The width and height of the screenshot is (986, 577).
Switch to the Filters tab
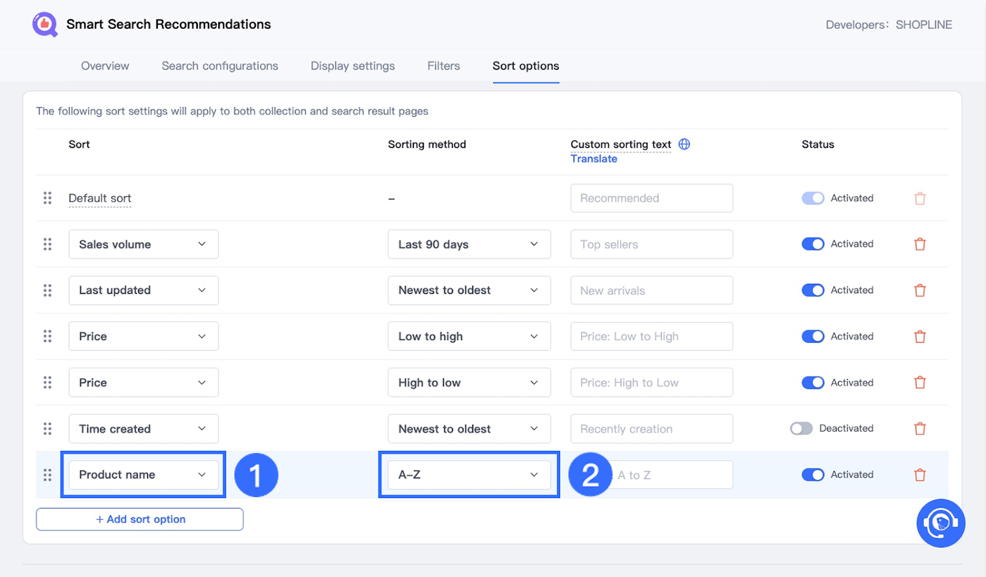[444, 66]
